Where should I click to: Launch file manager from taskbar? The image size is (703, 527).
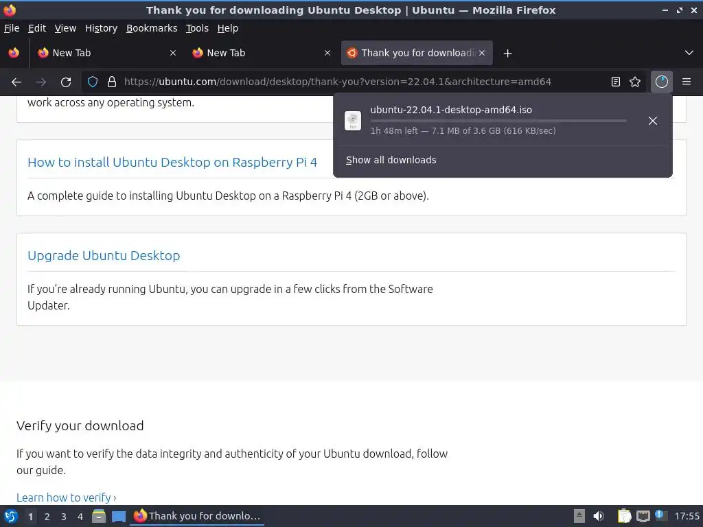tap(99, 516)
